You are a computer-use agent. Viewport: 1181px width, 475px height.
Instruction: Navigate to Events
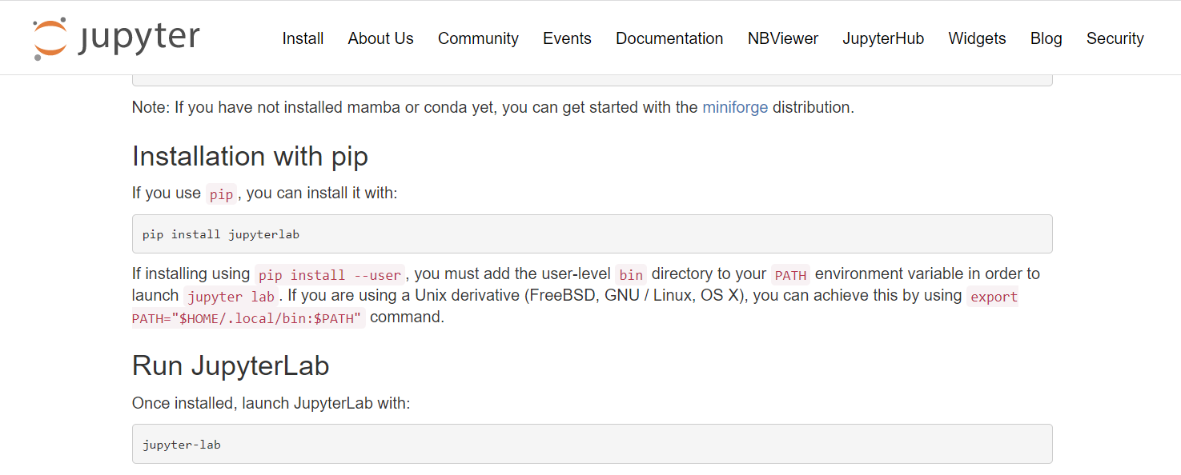(567, 38)
